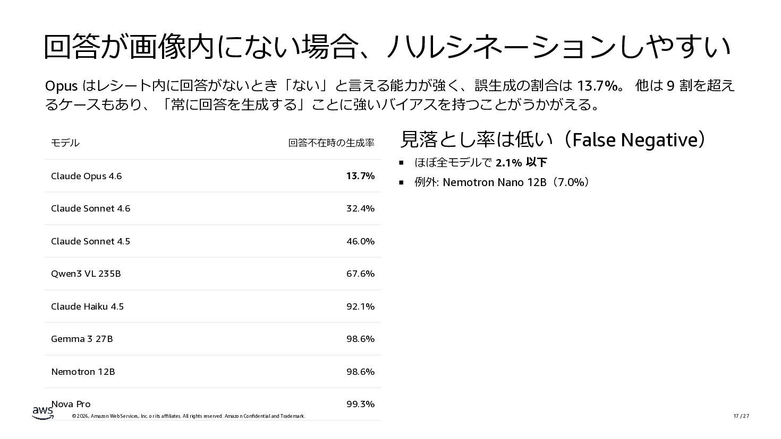This screenshot has width=781, height=439.
Task: Click the Nemotron Nano 12B exception bullet
Action: point(502,182)
